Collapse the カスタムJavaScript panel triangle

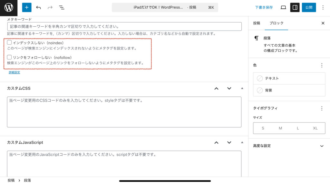point(242,143)
